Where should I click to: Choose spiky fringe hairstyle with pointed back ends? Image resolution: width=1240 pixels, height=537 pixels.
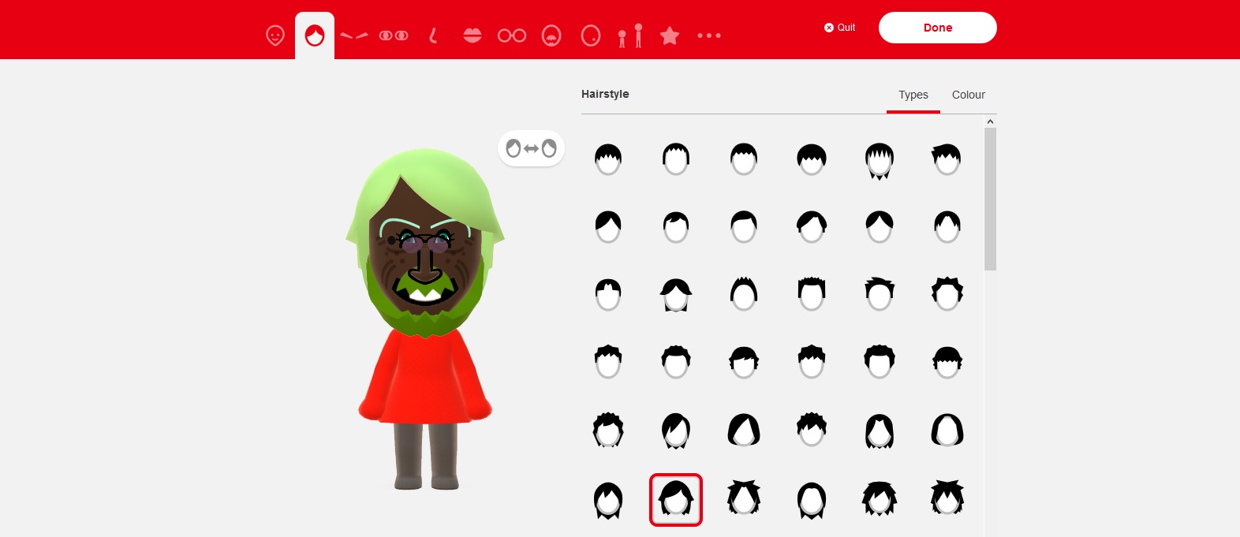(880, 161)
